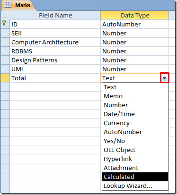The width and height of the screenshot is (177, 195).
Task: Click the Number data type for SEII
Action: [134, 33]
